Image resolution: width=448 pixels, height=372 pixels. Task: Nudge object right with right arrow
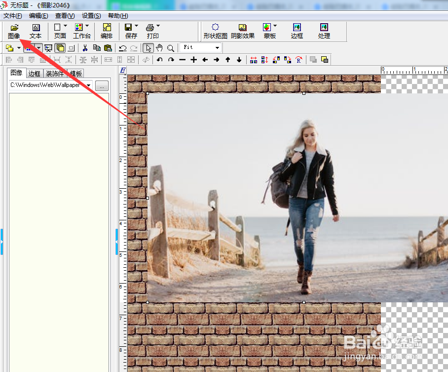[x=216, y=59]
